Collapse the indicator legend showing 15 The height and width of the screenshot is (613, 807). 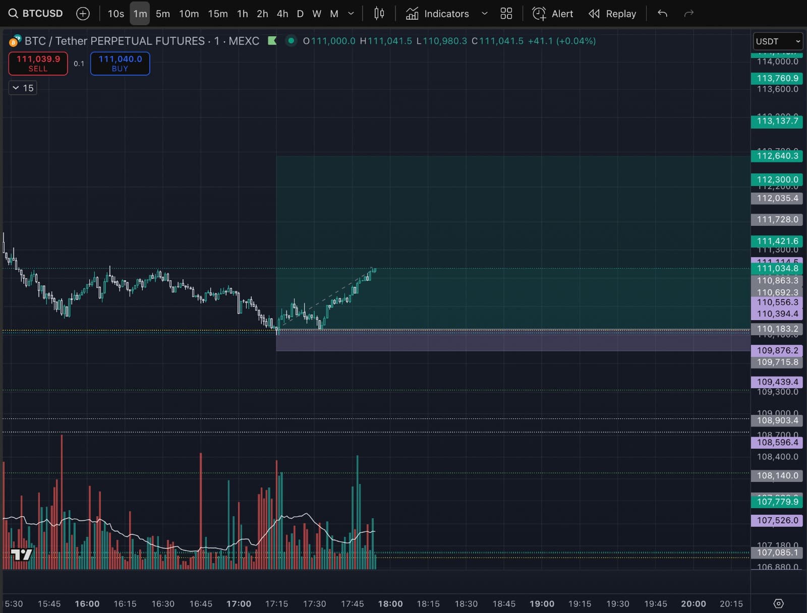point(16,88)
